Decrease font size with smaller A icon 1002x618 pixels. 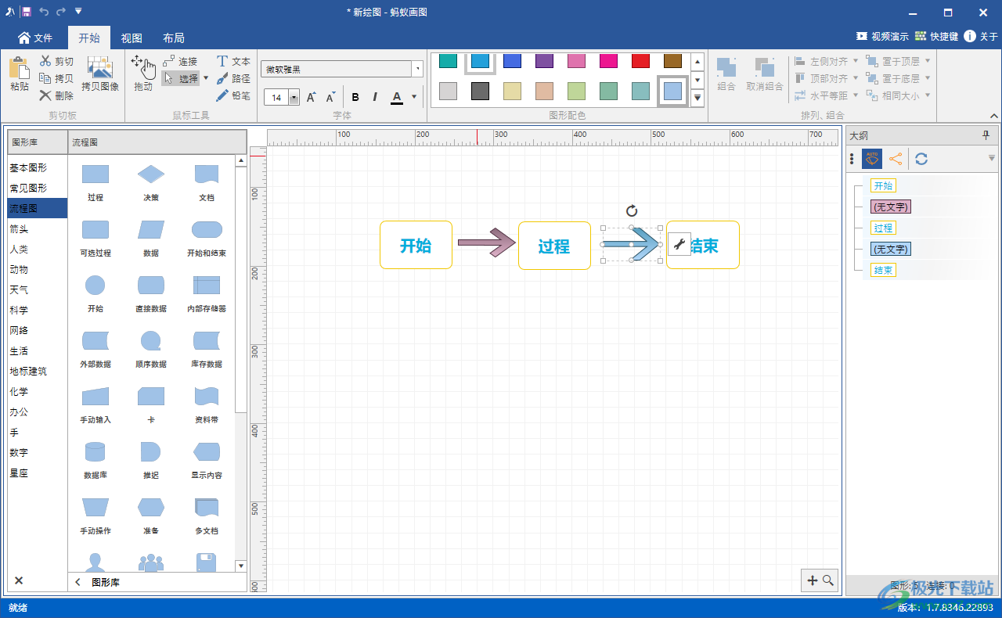[x=330, y=97]
